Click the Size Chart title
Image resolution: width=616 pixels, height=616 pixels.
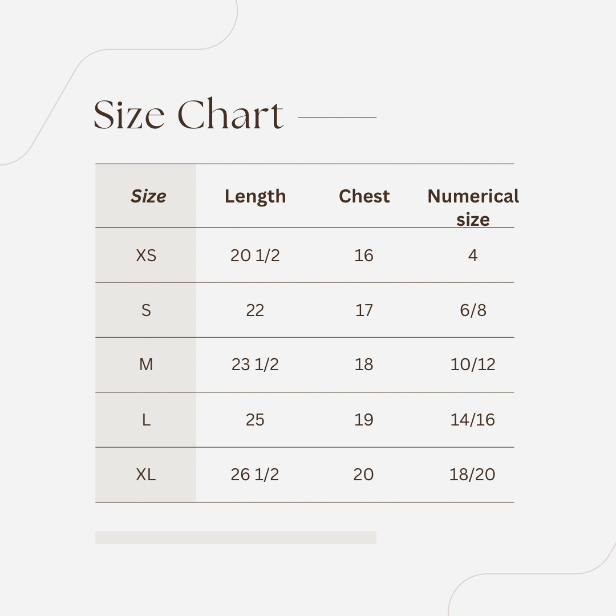click(189, 114)
